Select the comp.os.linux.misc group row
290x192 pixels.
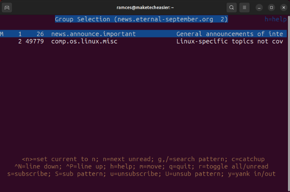pos(143,41)
